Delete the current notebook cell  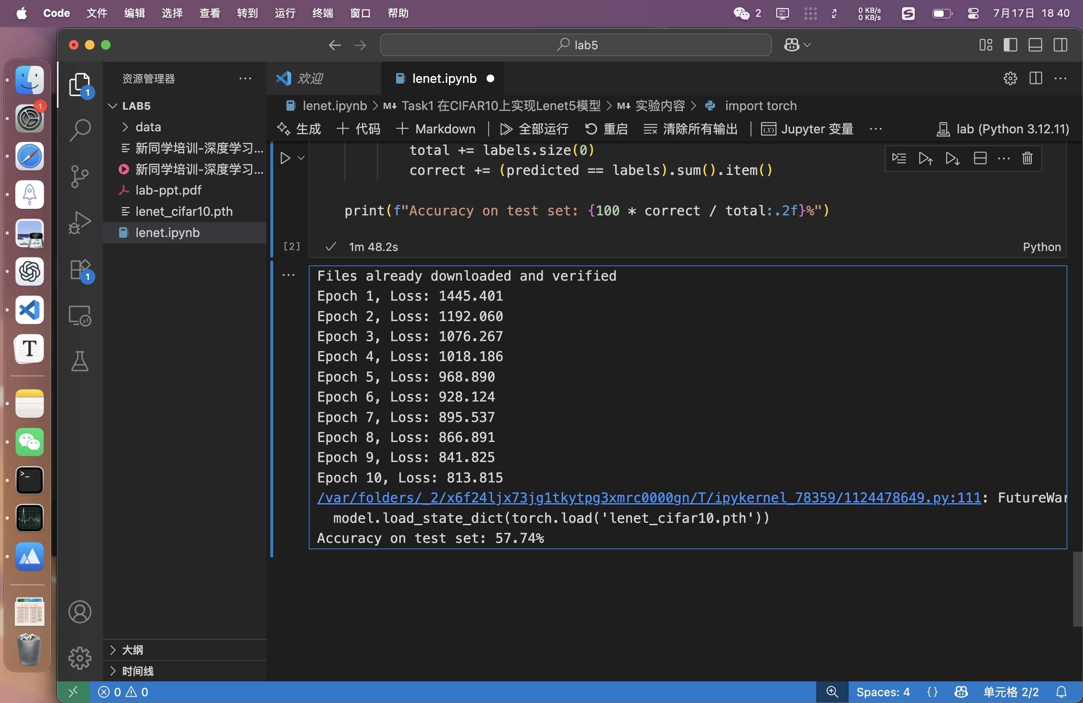pyautogui.click(x=1027, y=158)
